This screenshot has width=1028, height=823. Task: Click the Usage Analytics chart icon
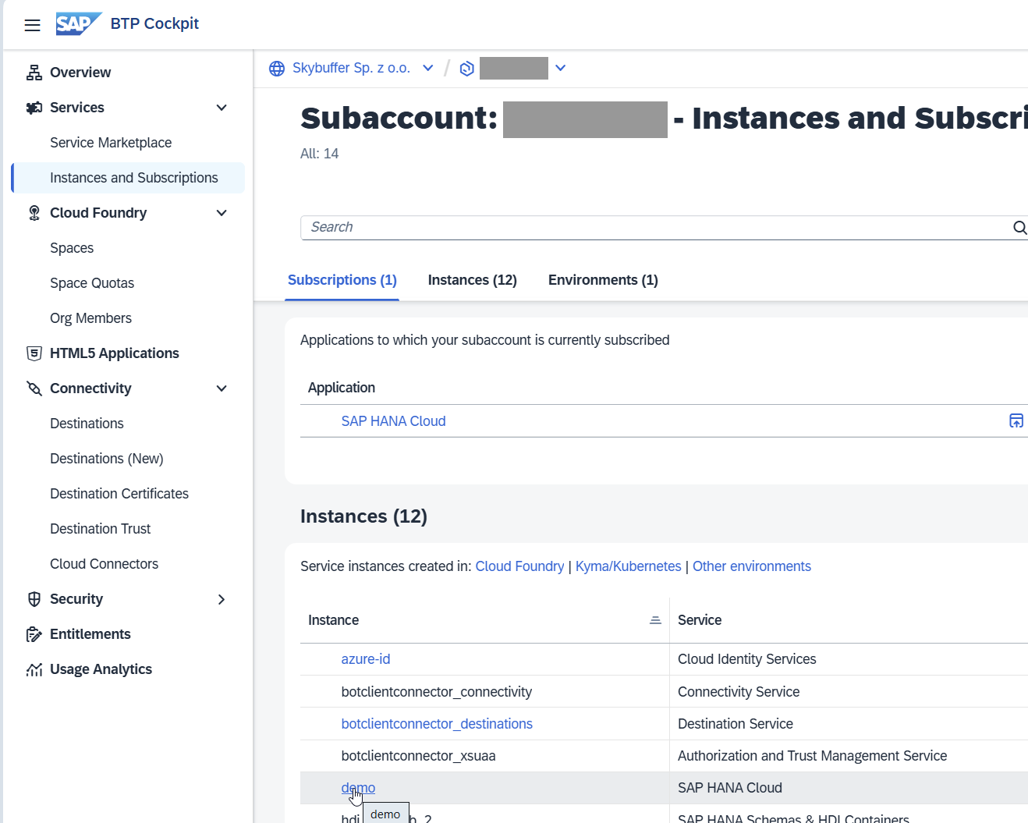34,669
